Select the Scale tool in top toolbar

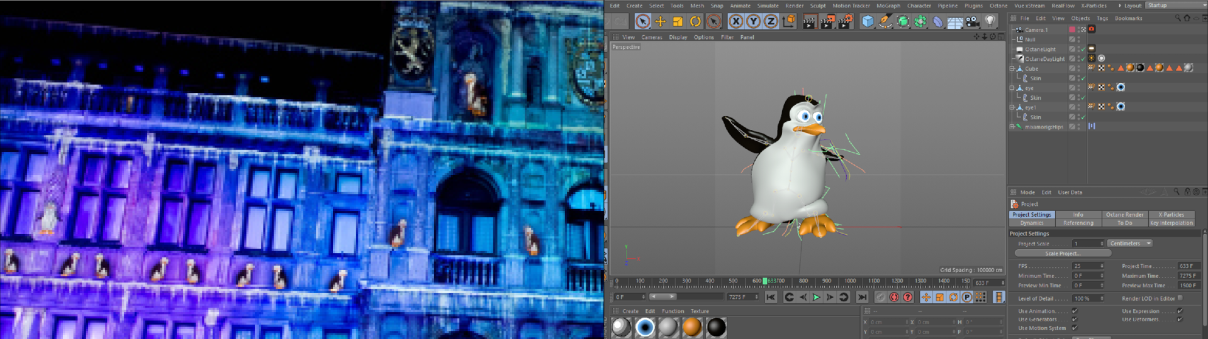point(678,21)
